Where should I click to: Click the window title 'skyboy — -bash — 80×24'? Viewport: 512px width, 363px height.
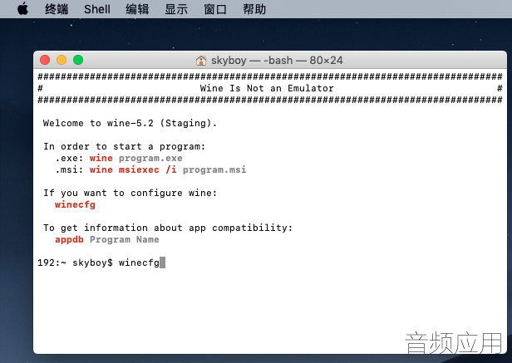click(277, 61)
